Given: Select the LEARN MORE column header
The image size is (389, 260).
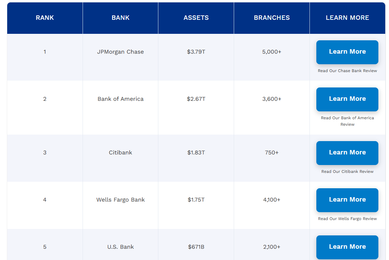Looking at the screenshot, I should pyautogui.click(x=347, y=17).
